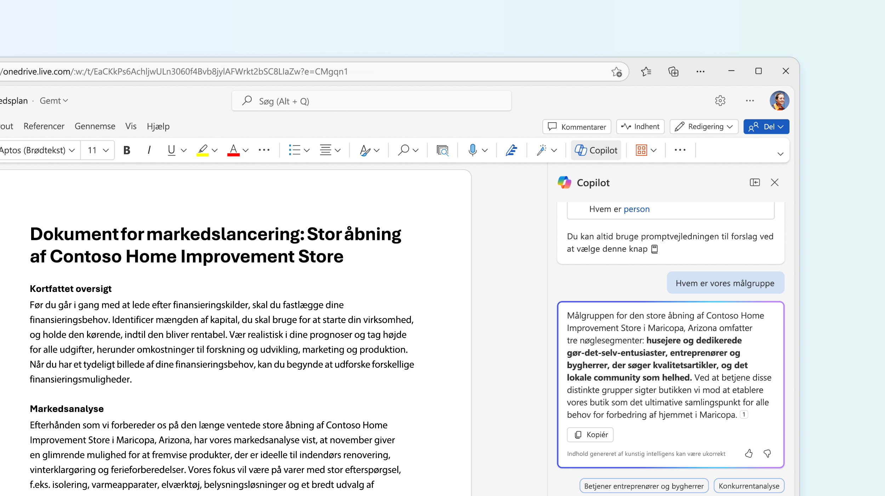Select the Konkurrentanalyse suggestion

tap(749, 486)
